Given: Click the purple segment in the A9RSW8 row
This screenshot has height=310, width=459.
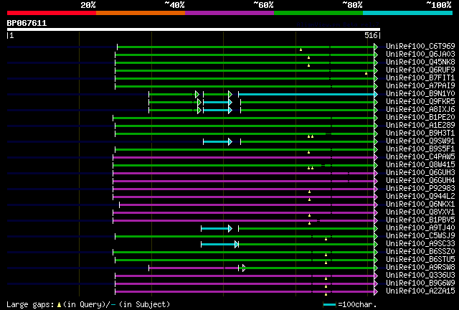Looking at the screenshot, I should pos(194,268).
